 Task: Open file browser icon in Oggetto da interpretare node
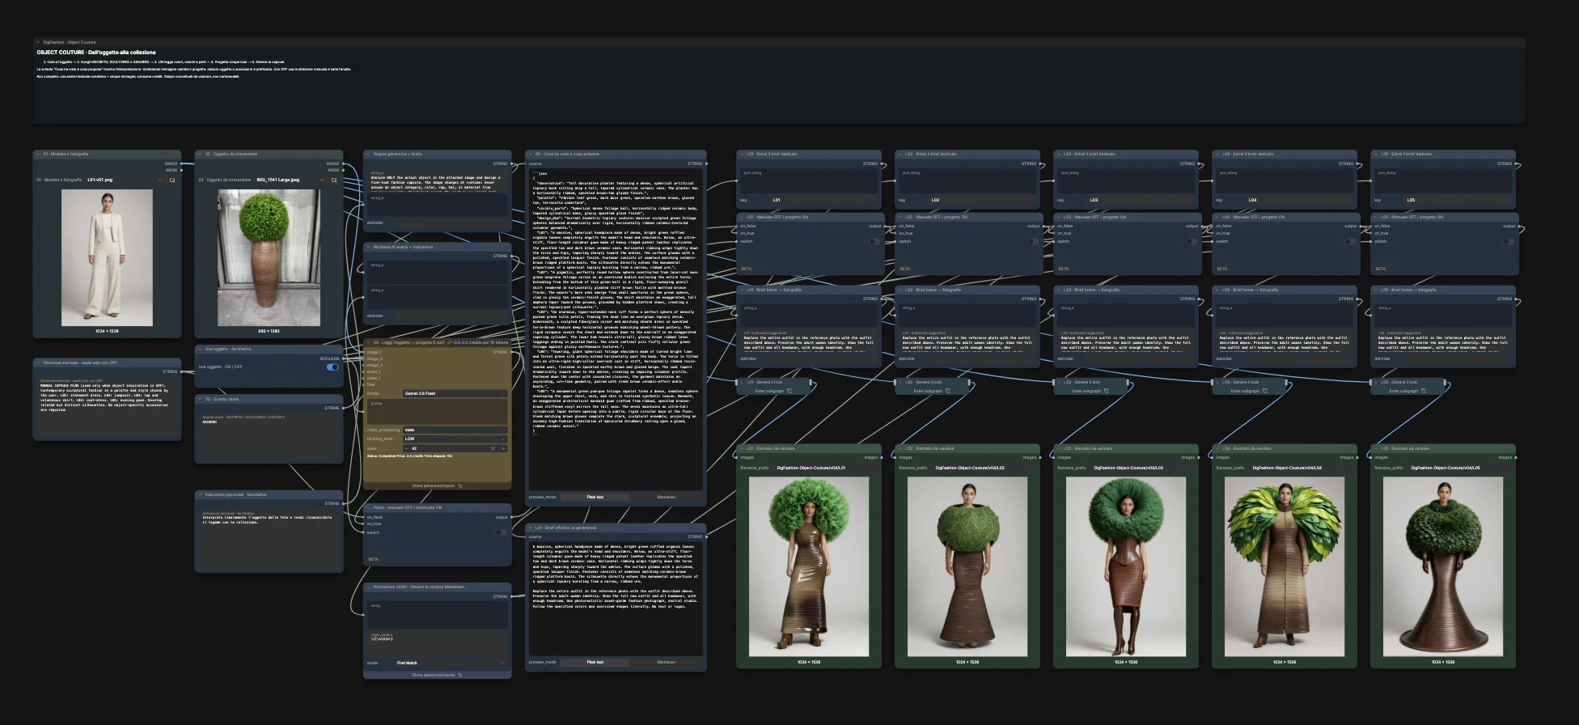coord(334,180)
